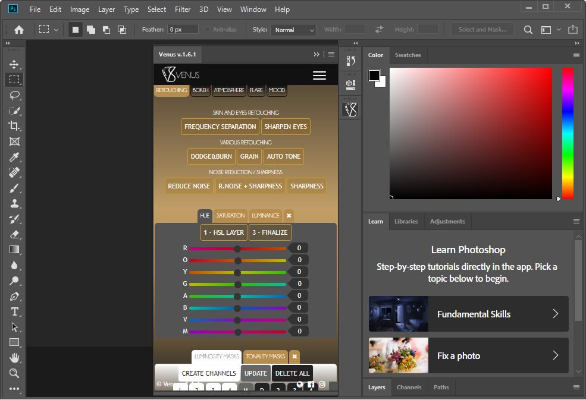Click the Fix a photo thumbnail
The height and width of the screenshot is (400, 586).
coord(399,355)
